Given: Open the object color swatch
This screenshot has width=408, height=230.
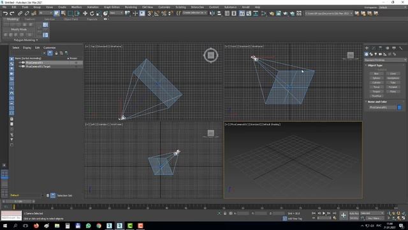Looking at the screenshot, I should pos(400,107).
